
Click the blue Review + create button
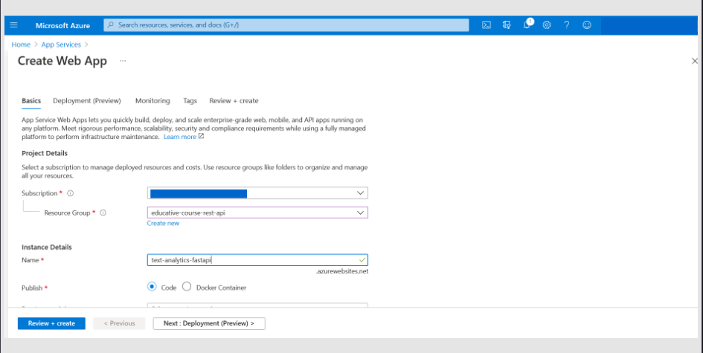coord(51,323)
